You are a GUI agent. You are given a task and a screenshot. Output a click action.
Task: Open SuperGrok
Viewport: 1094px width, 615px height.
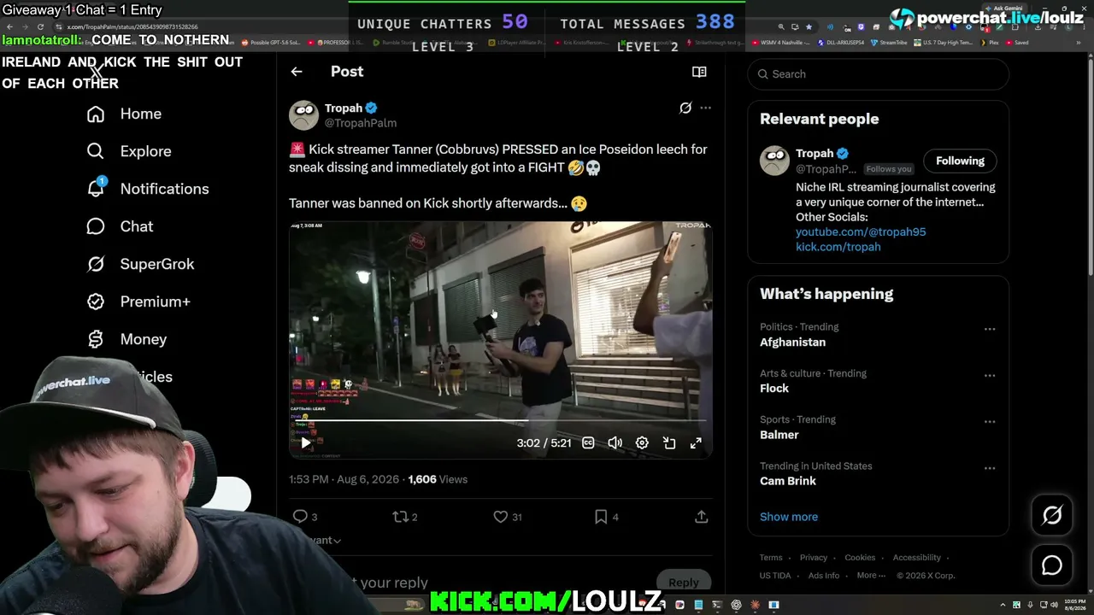[x=157, y=264]
